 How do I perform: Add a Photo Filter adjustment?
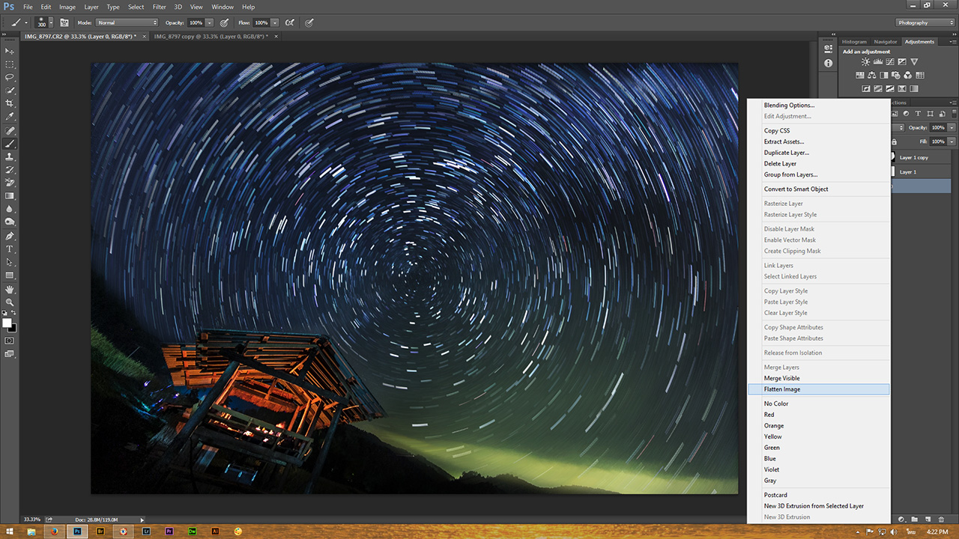click(896, 75)
